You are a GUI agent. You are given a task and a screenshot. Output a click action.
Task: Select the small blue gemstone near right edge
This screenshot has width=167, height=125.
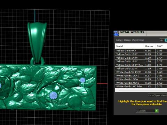point(83,80)
